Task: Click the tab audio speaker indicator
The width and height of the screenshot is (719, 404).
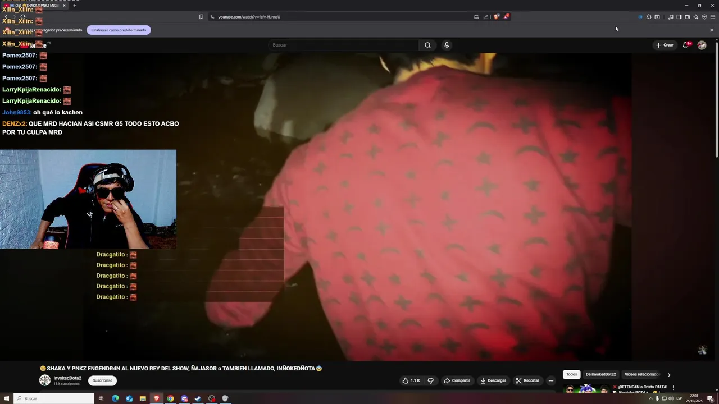Action: point(640,17)
